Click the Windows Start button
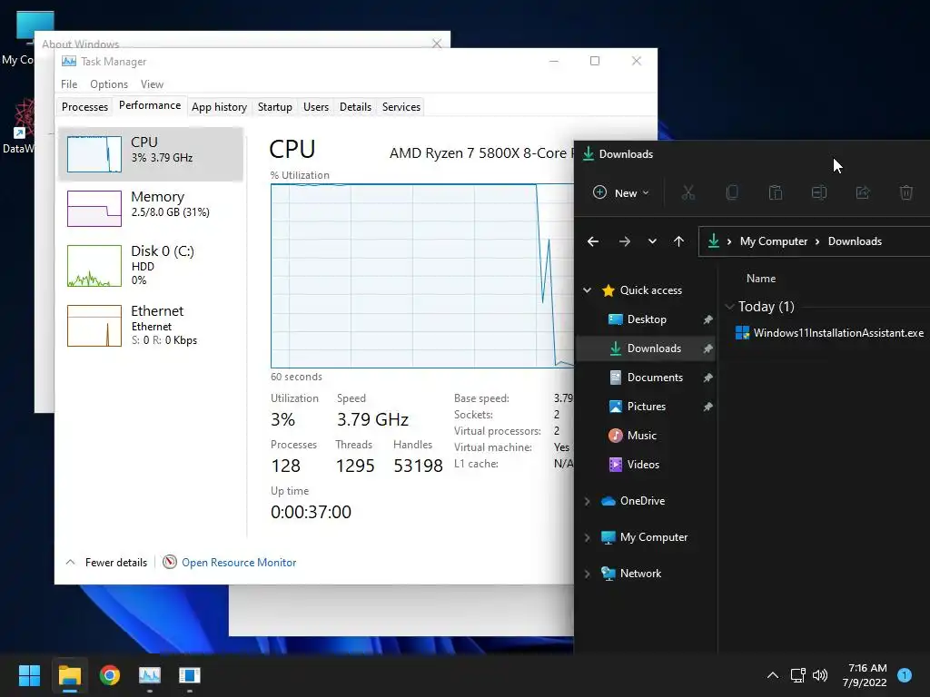The height and width of the screenshot is (697, 930). click(29, 675)
